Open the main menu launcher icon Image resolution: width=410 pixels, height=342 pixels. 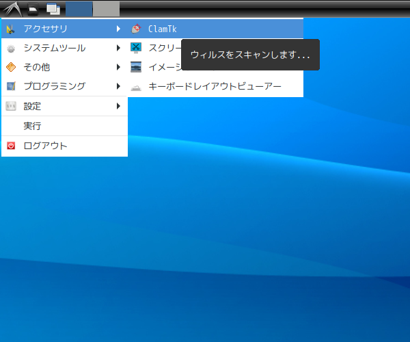(x=12, y=9)
